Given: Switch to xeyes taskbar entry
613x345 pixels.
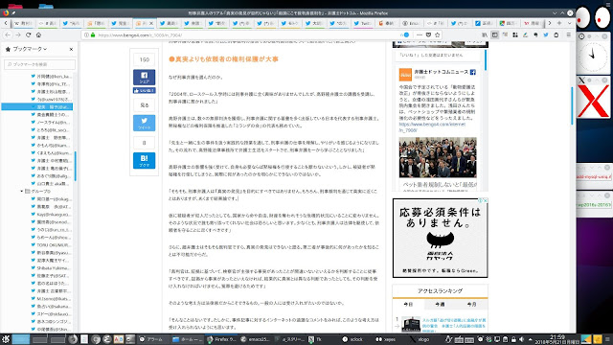Looking at the screenshot, I should [386, 339].
